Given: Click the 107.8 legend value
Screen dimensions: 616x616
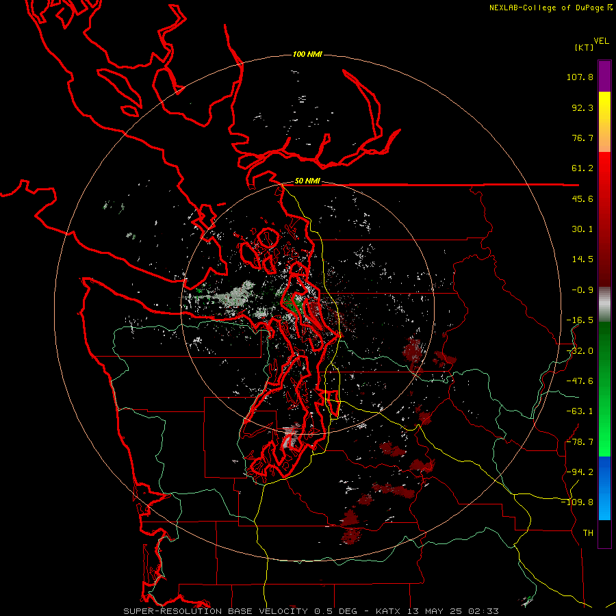Looking at the screenshot, I should (x=580, y=77).
